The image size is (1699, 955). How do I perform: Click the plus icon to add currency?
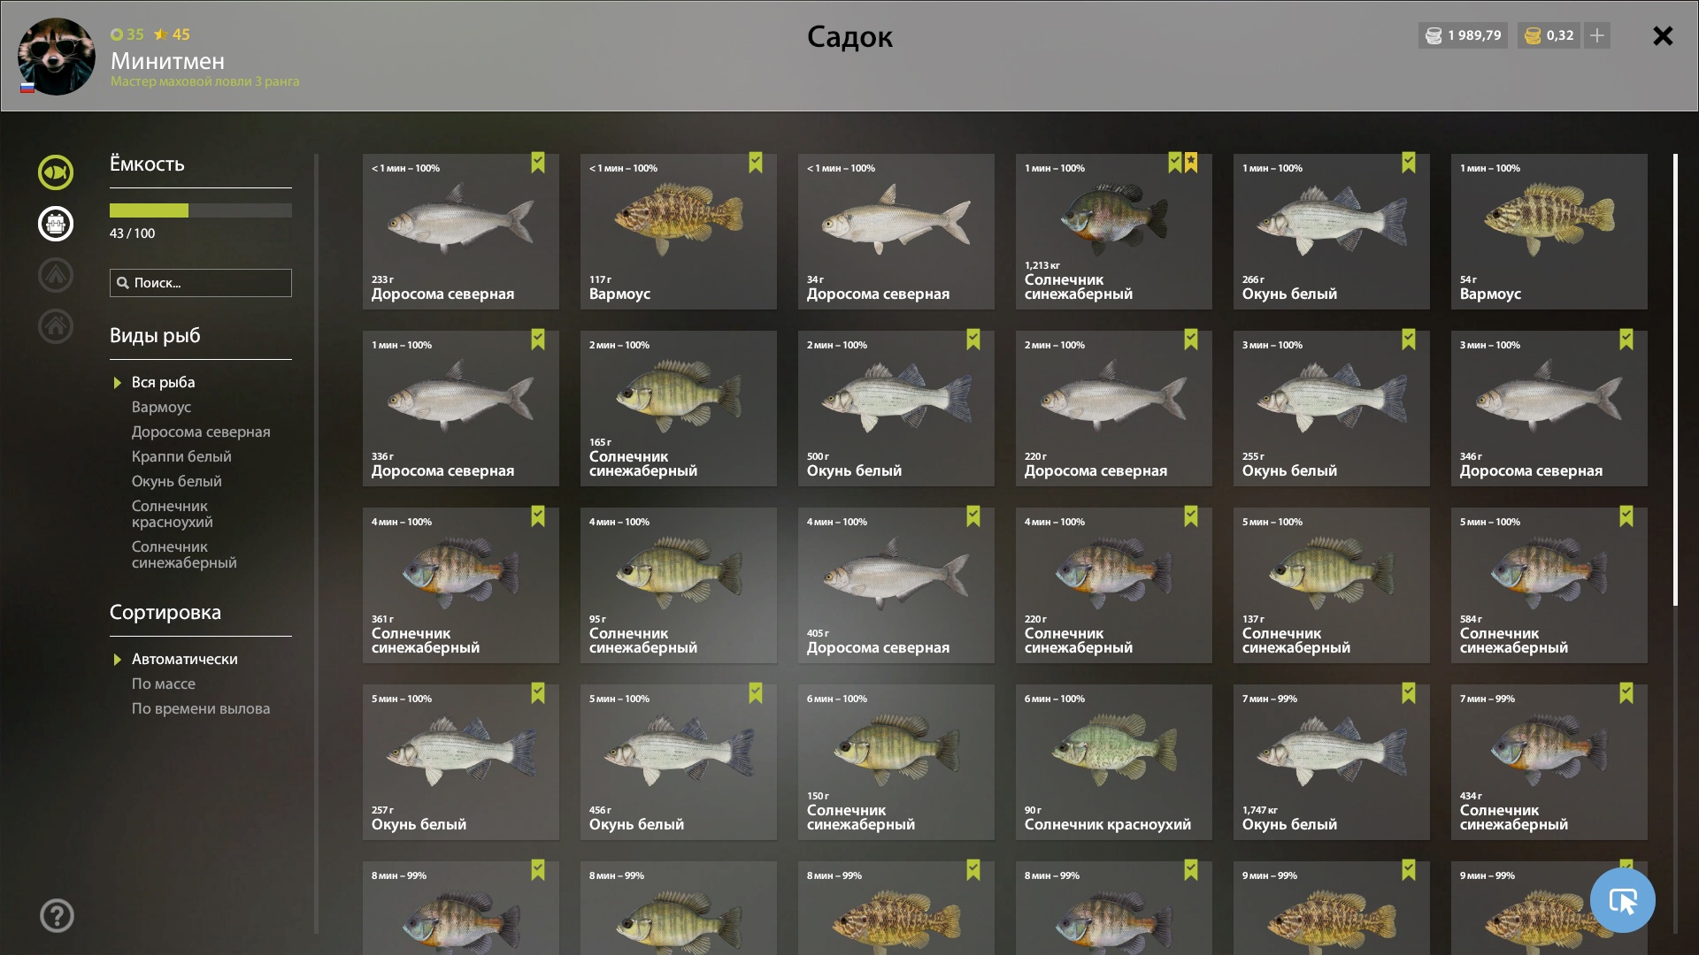click(1597, 35)
